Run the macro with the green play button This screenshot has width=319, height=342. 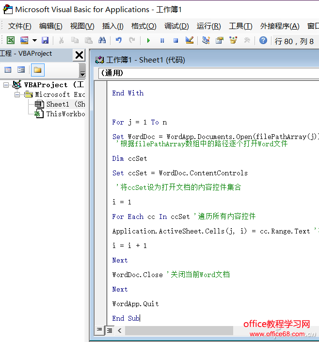coord(148,40)
